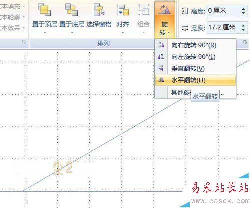250x208 pixels.
Task: Click the WordArt text on the slide
Action: pyautogui.click(x=63, y=168)
